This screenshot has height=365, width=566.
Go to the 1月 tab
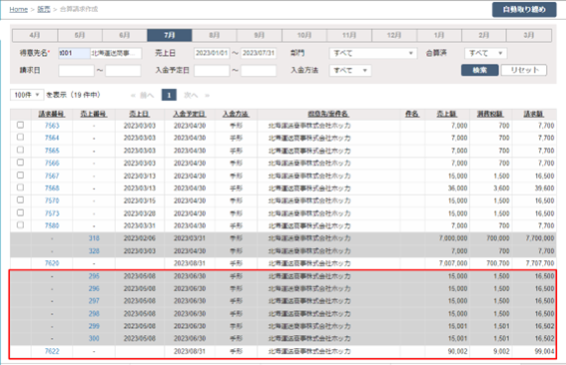pos(439,35)
